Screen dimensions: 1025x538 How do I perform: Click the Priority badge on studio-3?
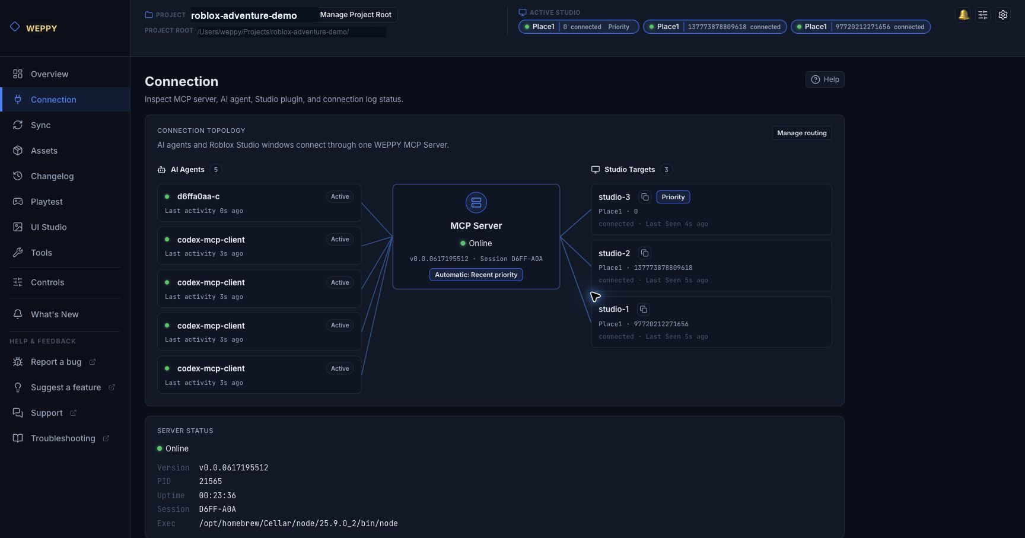(x=673, y=197)
